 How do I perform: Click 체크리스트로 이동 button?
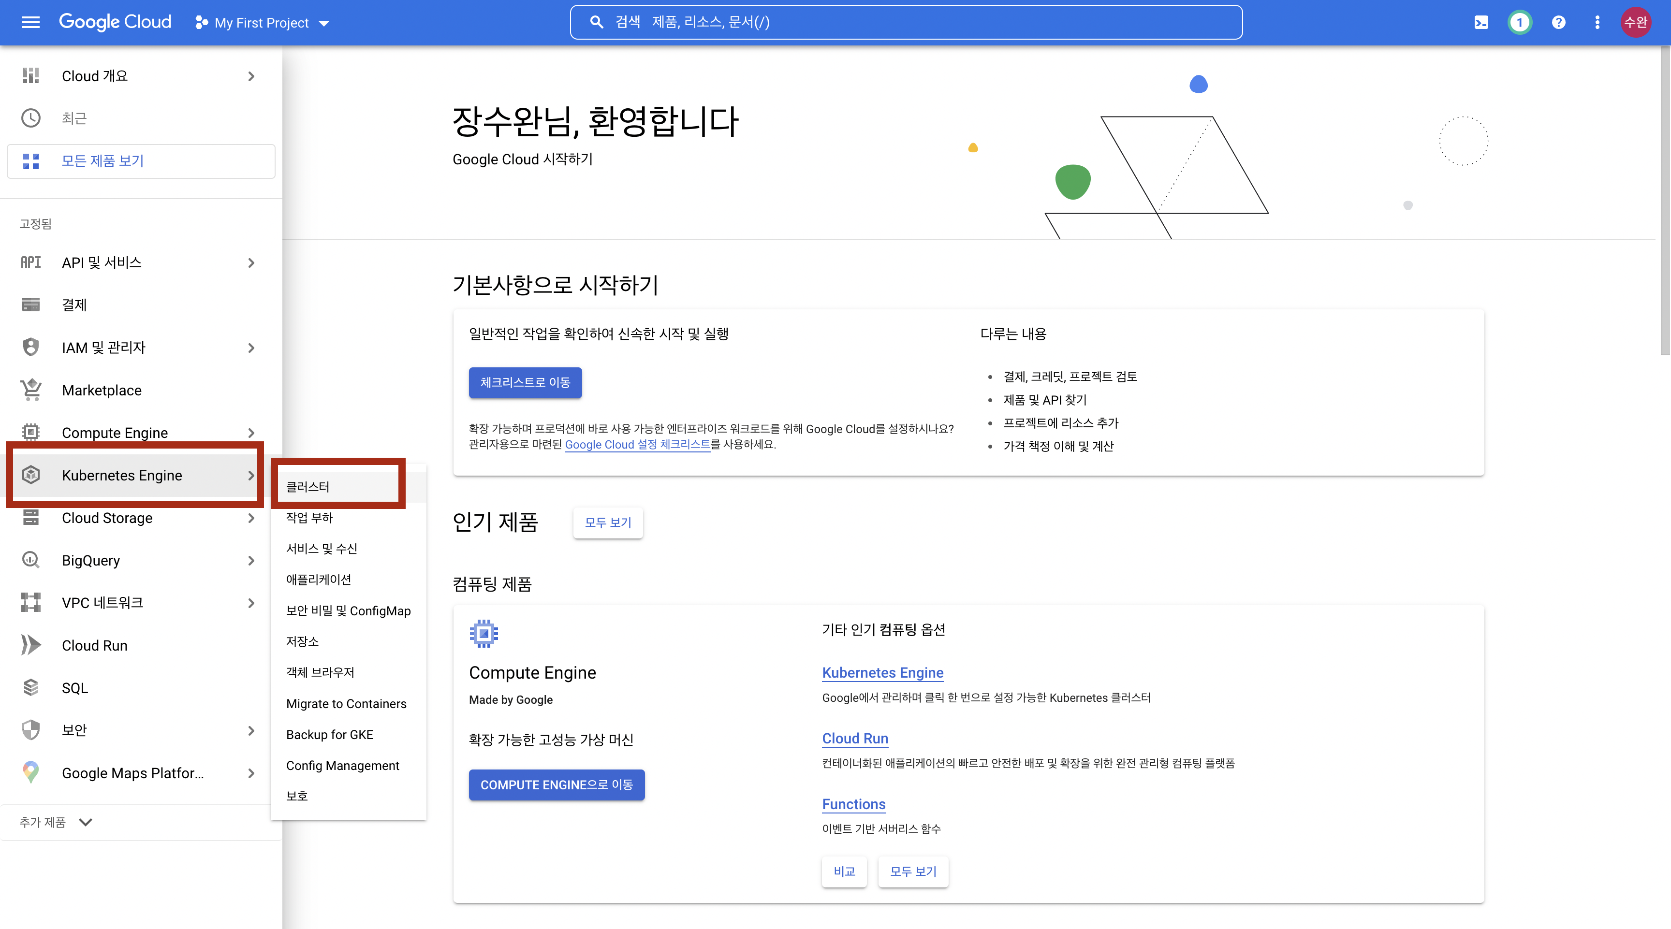525,382
